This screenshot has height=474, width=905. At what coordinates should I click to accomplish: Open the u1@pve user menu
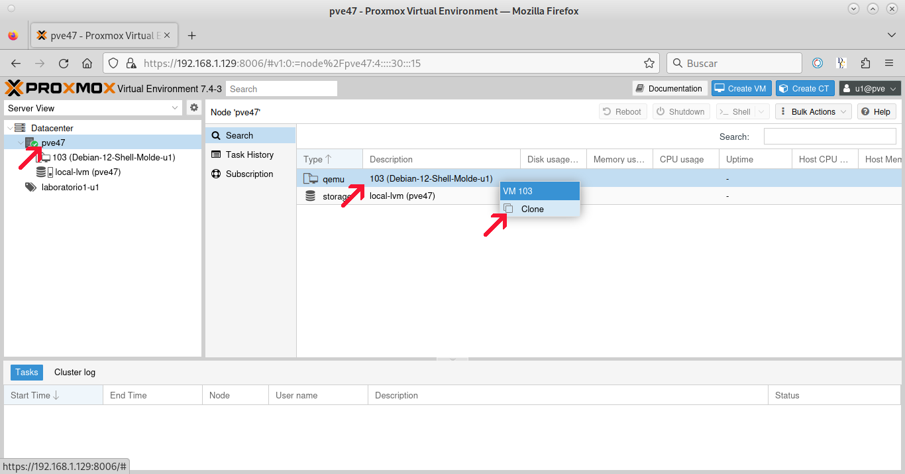pos(870,89)
